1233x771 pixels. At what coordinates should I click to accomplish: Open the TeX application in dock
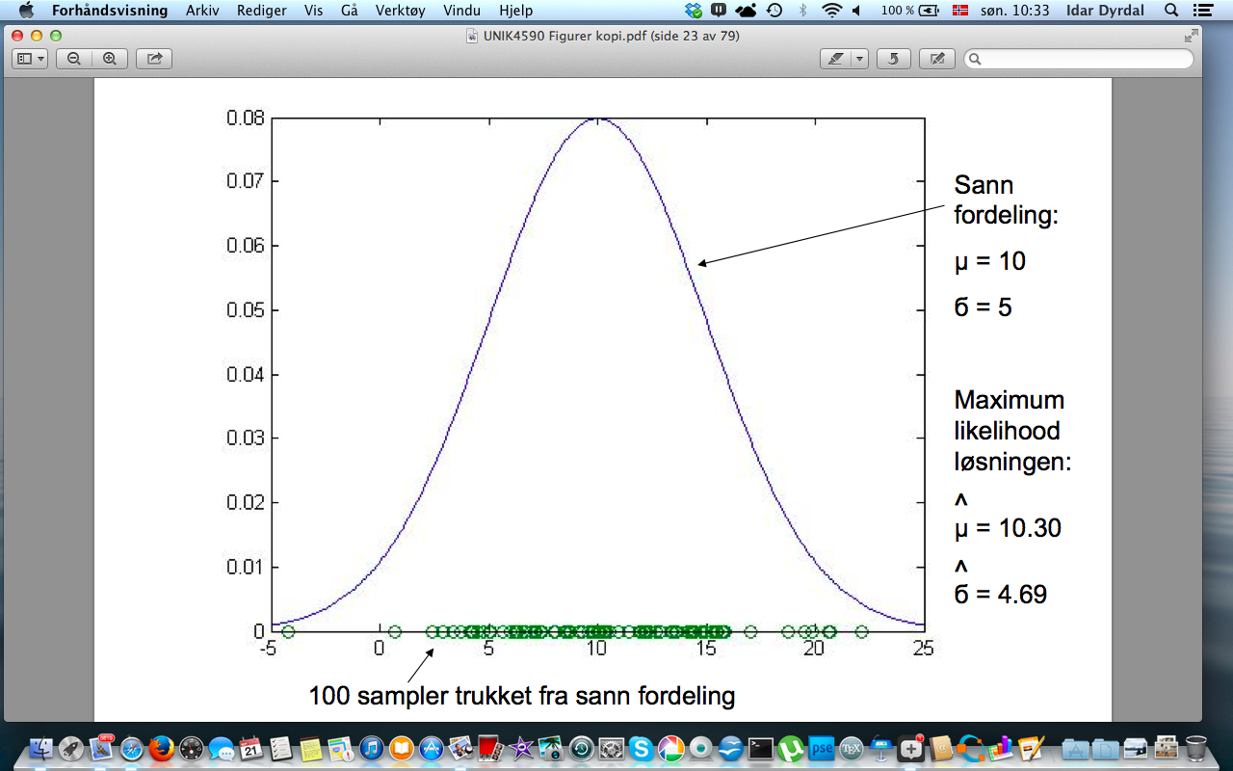click(851, 748)
